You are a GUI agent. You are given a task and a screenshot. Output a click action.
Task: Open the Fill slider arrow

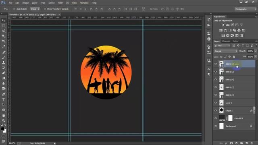256,57
